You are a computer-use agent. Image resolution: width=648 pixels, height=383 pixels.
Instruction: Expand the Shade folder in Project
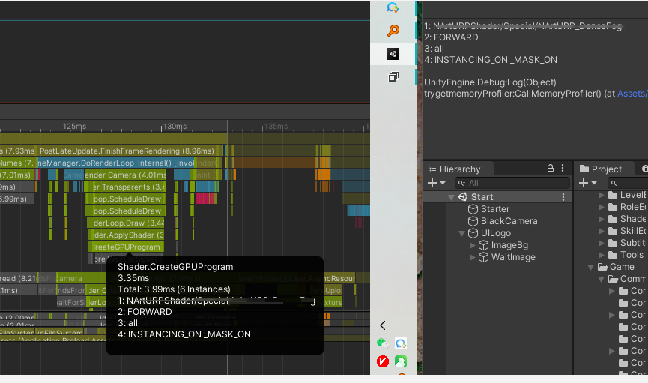[602, 219]
